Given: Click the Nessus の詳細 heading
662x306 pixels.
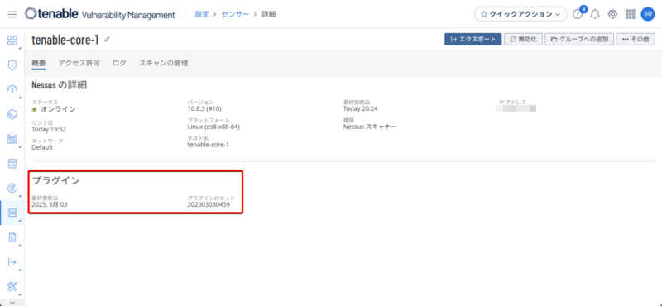Looking at the screenshot, I should [59, 85].
